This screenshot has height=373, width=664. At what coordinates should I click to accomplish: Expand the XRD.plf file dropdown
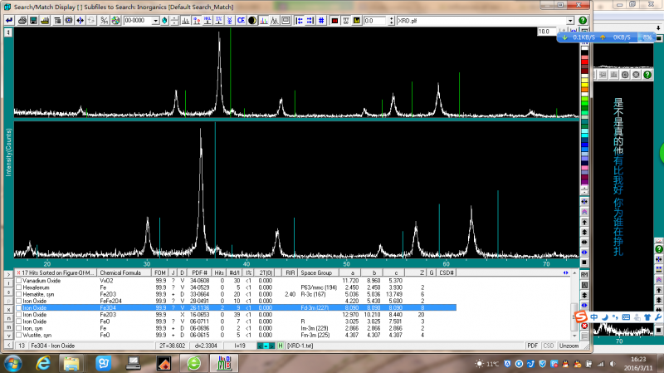569,20
